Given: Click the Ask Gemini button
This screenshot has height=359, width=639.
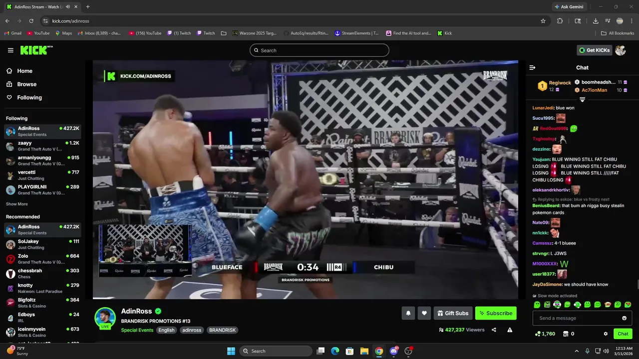Looking at the screenshot, I should click(569, 7).
